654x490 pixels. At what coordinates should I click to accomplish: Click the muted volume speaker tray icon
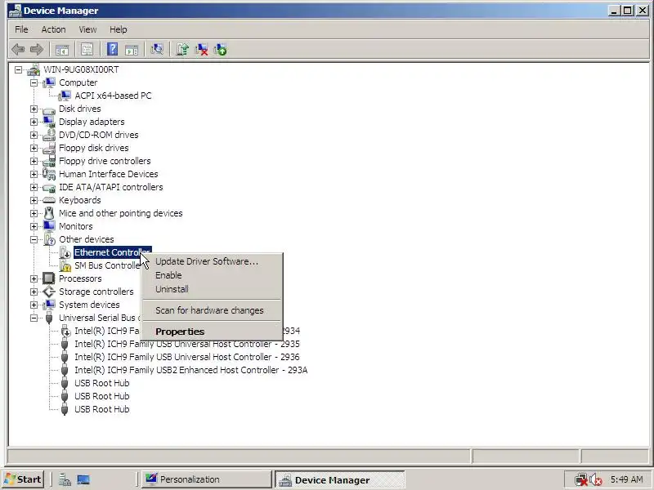click(596, 480)
